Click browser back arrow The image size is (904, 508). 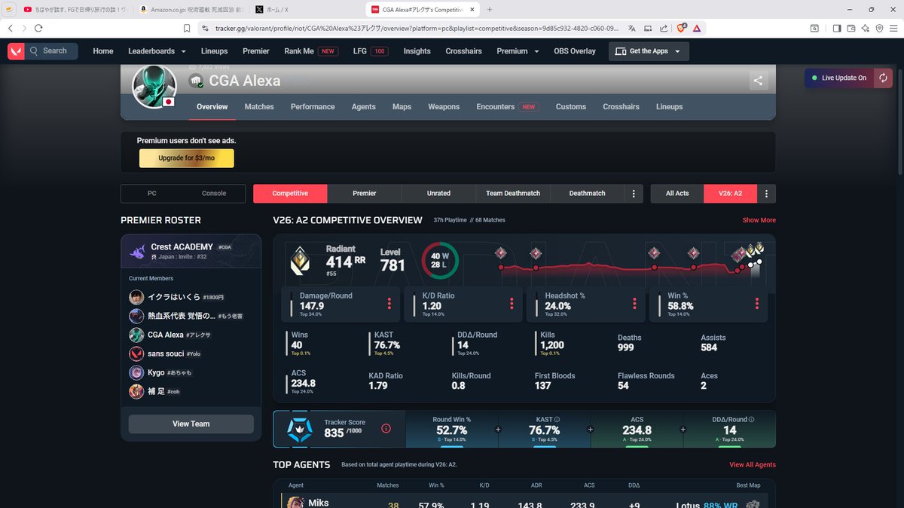tap(10, 28)
